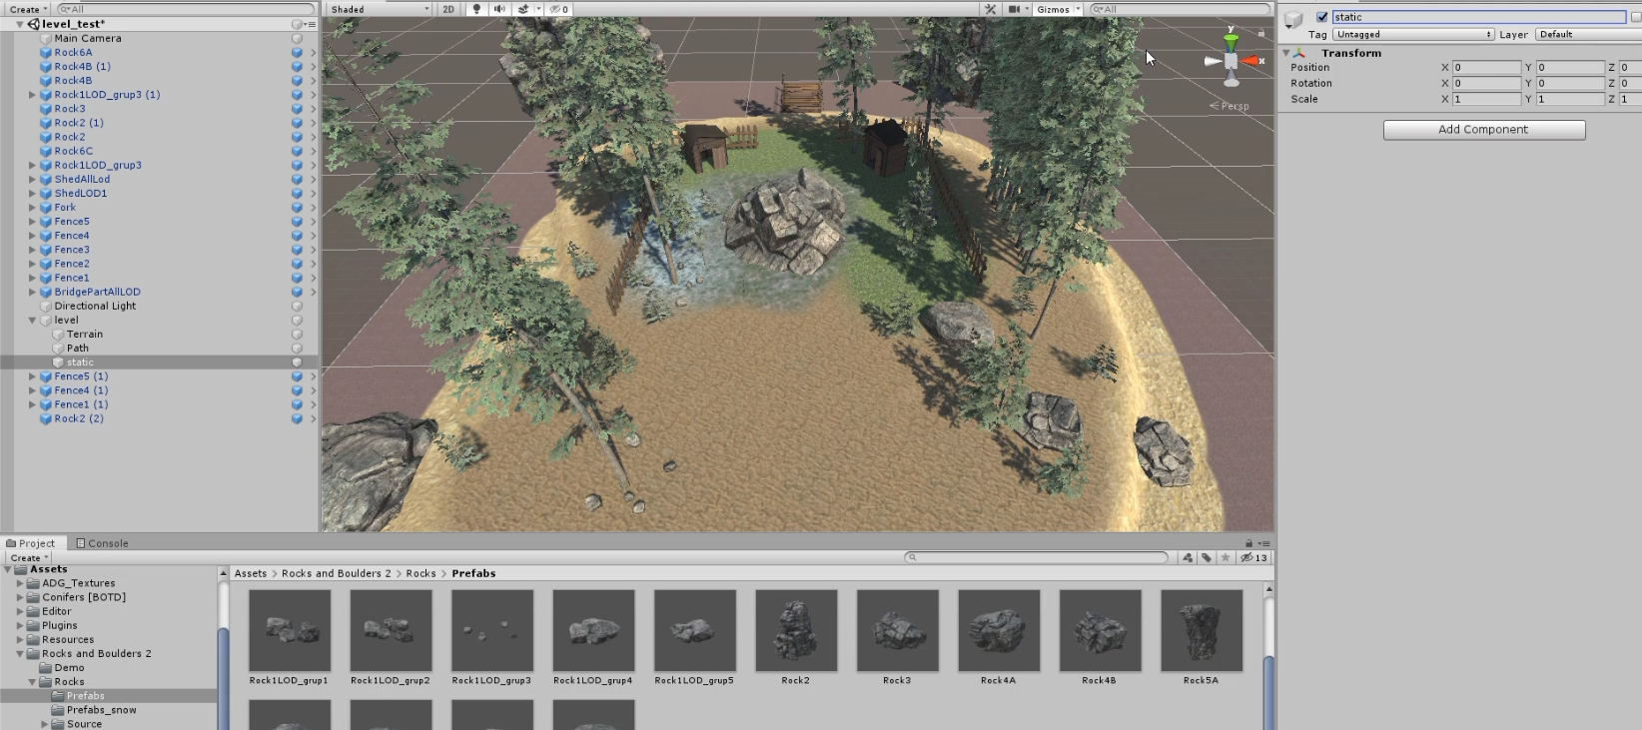Open prefab ShedAllLod with its arrow icon
This screenshot has height=730, width=1642.
pos(313,180)
